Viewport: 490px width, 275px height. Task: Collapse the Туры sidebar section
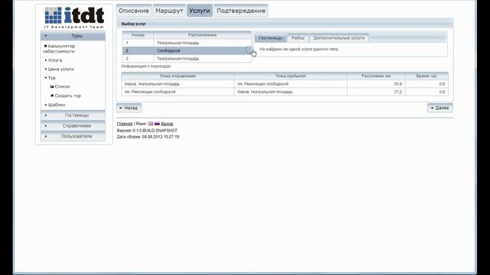tap(73, 36)
